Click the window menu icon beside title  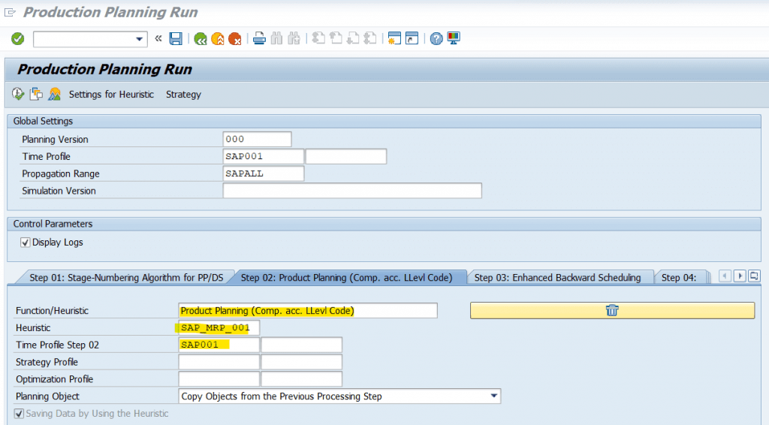click(x=9, y=12)
